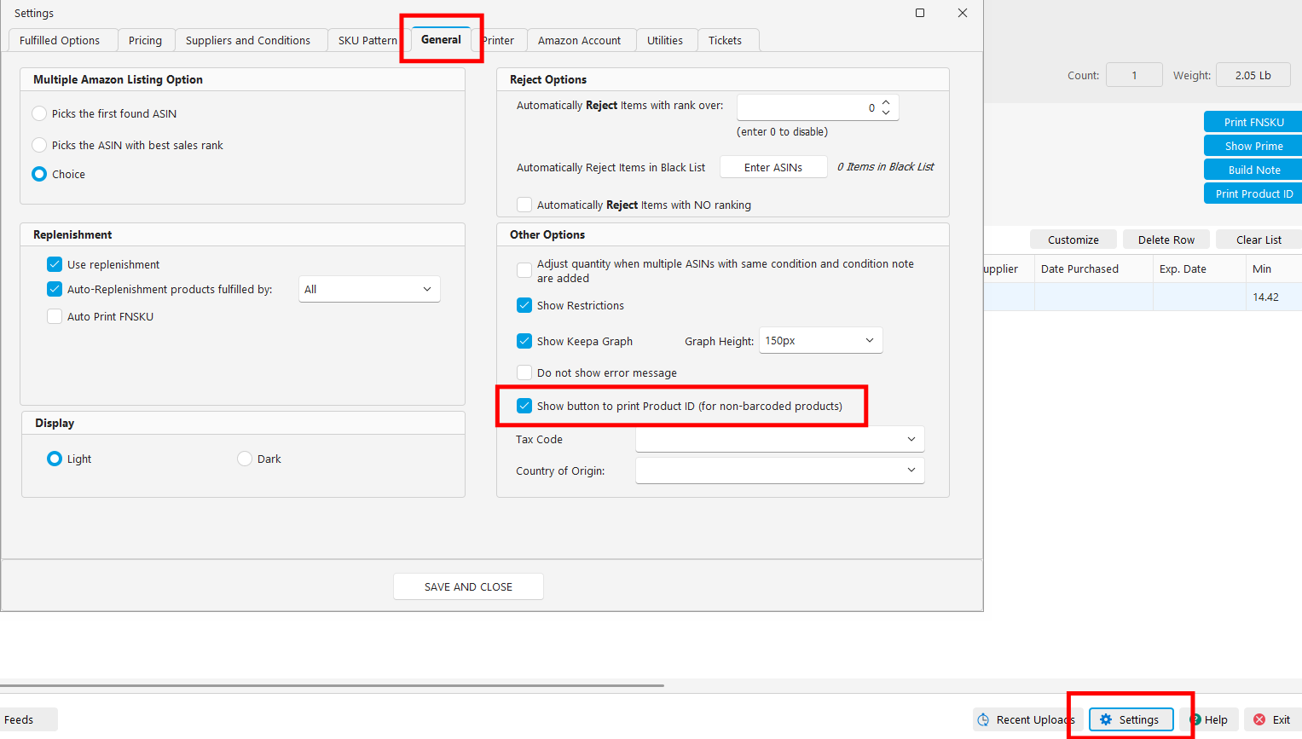Click the Exp. Date column header

coord(1199,268)
